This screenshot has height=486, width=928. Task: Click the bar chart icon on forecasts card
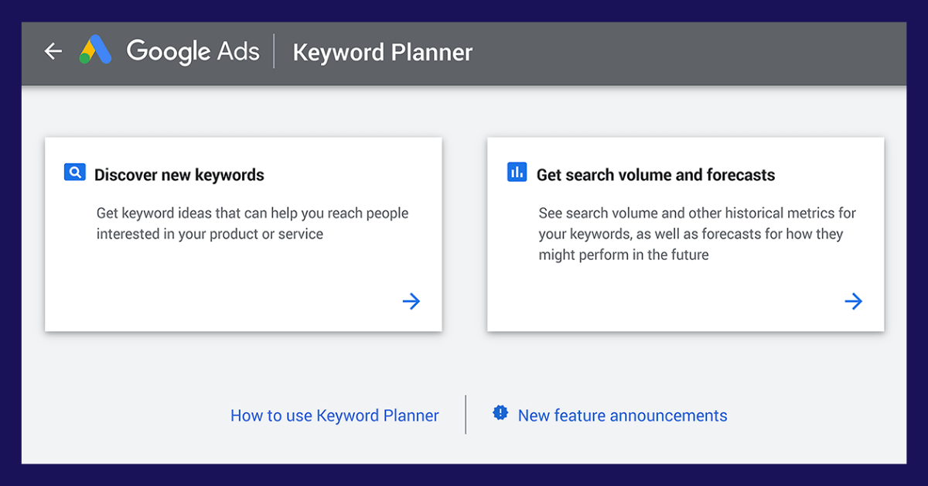517,172
